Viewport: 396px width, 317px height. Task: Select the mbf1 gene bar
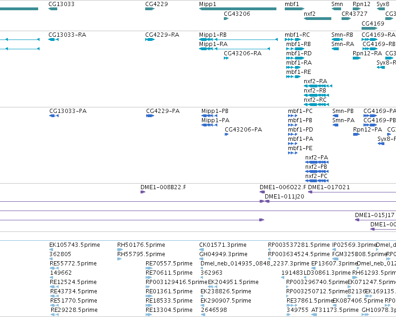[x=295, y=9]
